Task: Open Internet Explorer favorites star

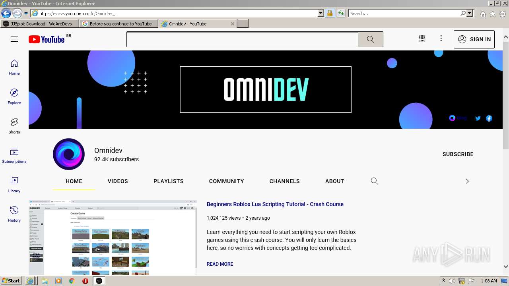Action: click(493, 14)
